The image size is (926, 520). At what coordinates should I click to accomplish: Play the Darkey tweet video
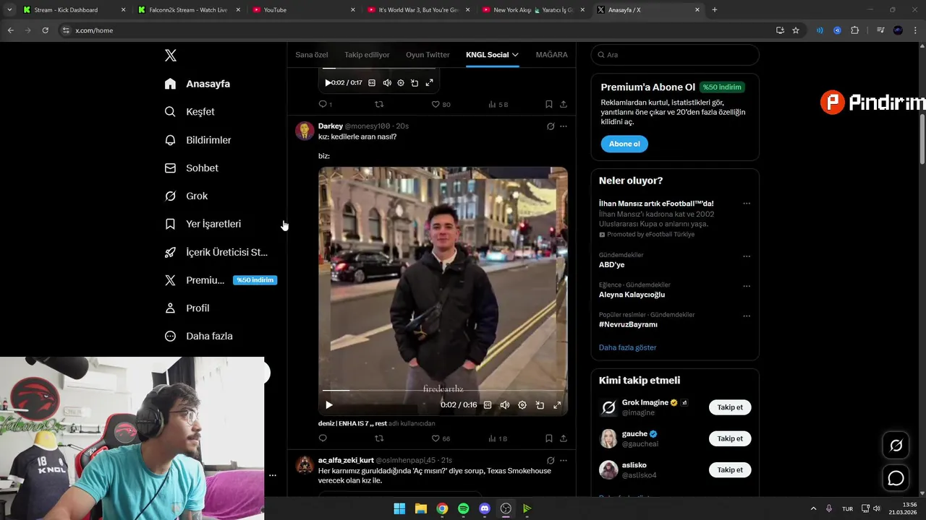(x=329, y=405)
